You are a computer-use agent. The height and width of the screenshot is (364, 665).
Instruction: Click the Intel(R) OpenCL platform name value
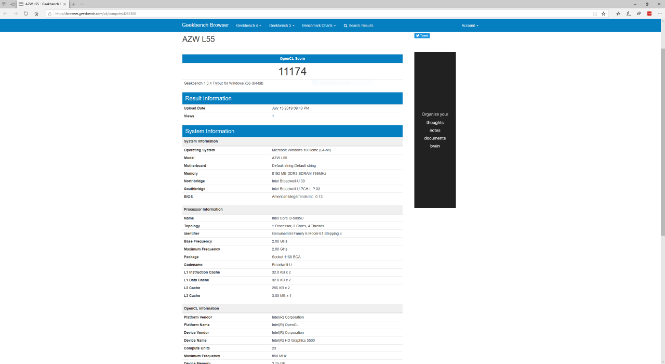(285, 325)
